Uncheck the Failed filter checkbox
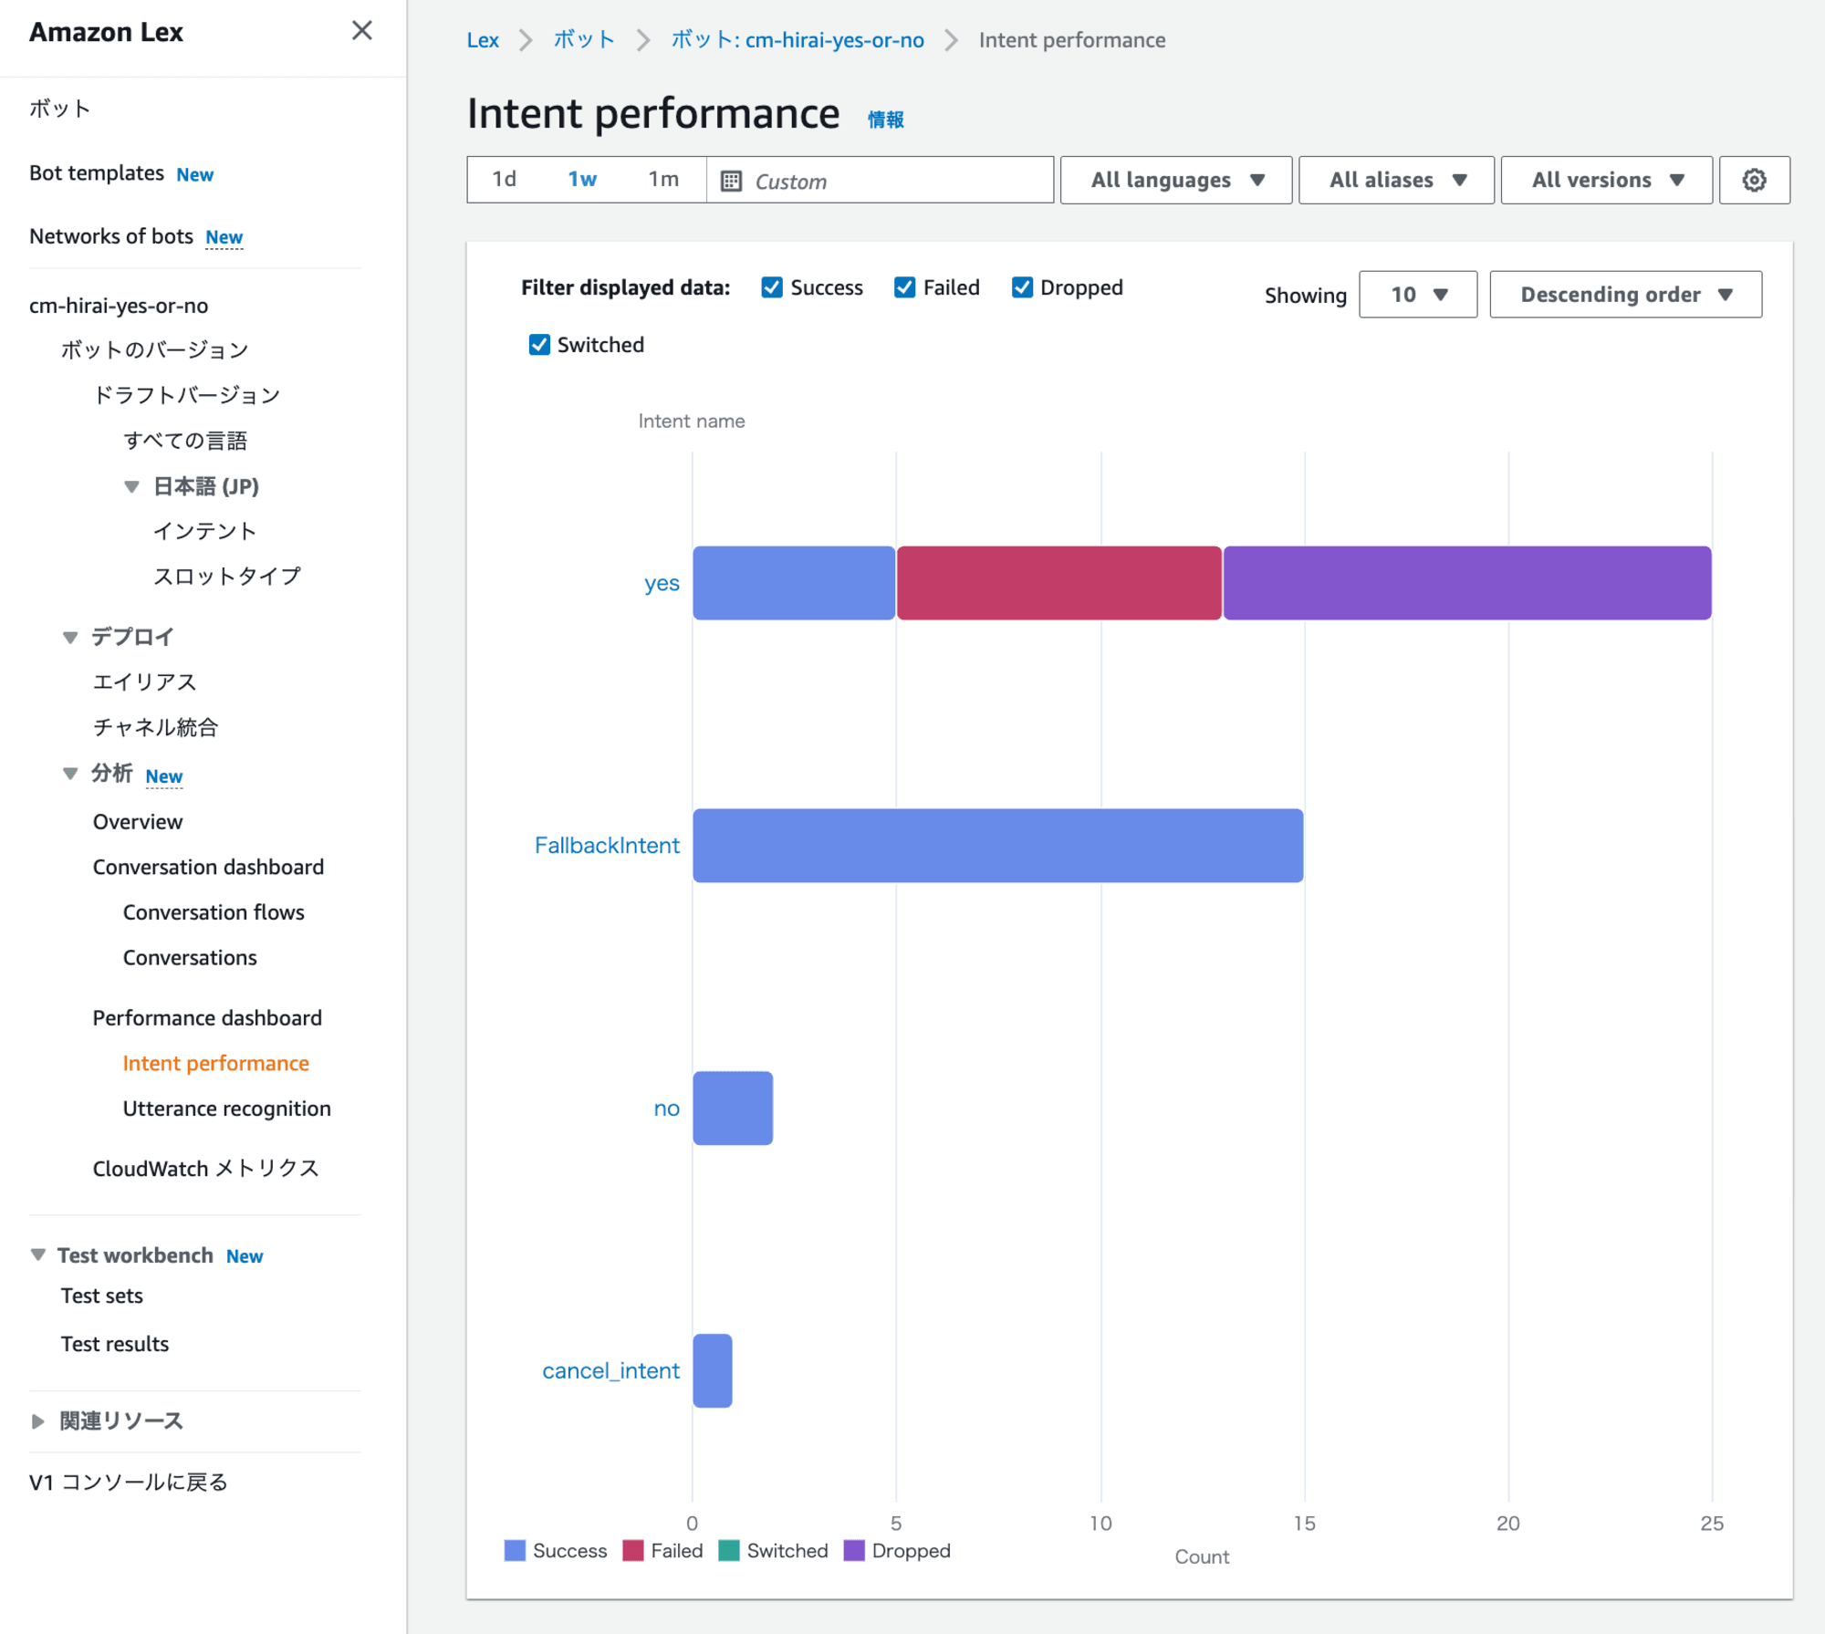The width and height of the screenshot is (1825, 1634). click(904, 287)
